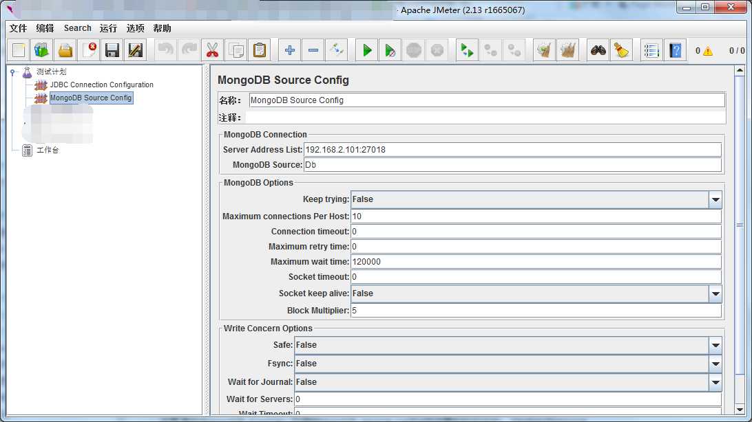Open the Safe dropdown

pos(715,345)
